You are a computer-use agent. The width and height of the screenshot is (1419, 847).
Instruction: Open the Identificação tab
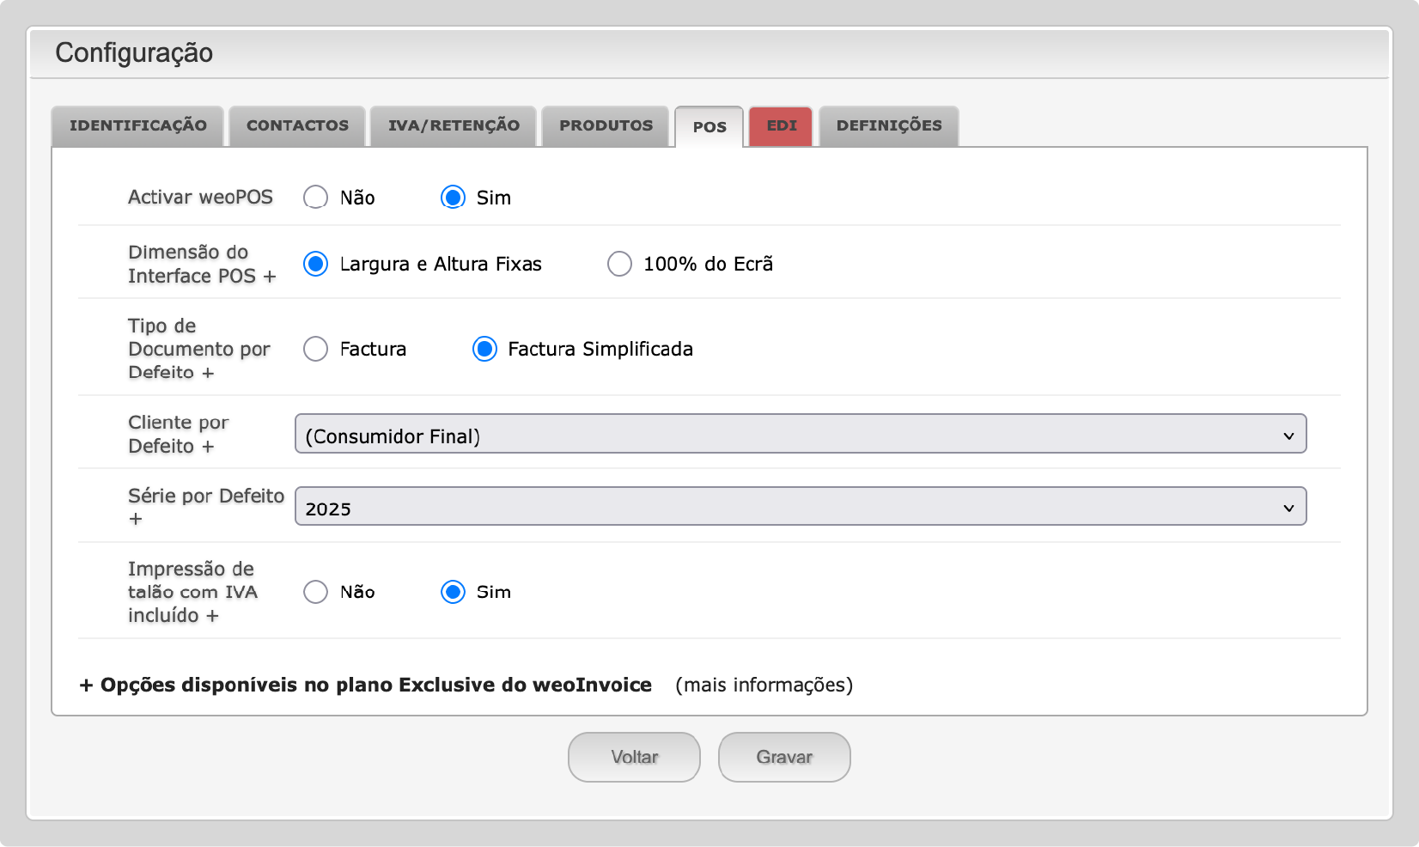(138, 125)
